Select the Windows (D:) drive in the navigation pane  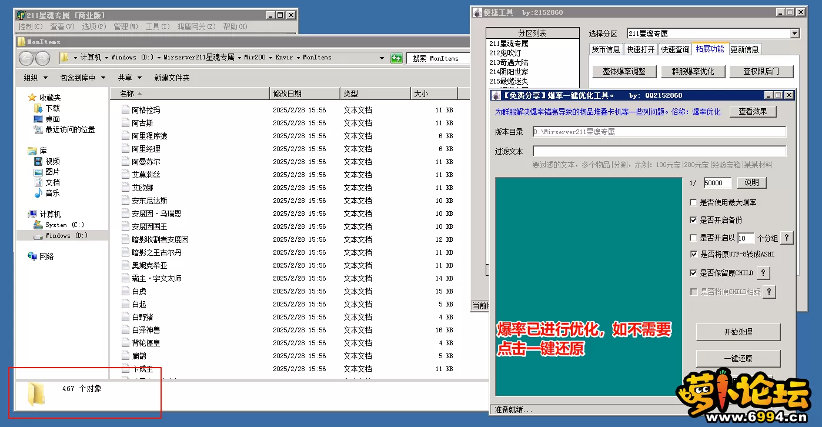61,235
